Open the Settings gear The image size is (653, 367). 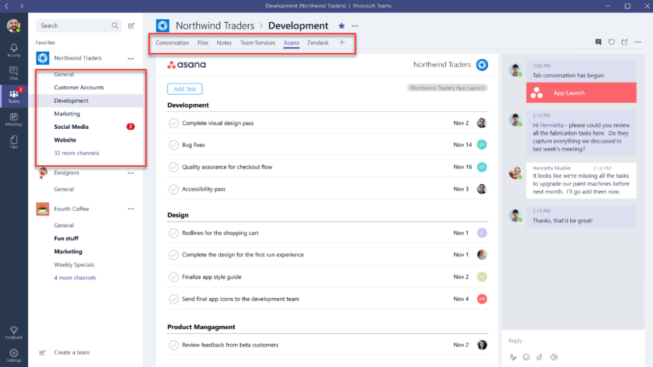[x=14, y=355]
